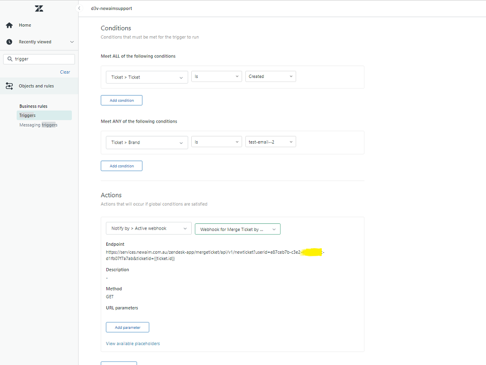
Task: Open the test-email--2 brand dropdown
Action: click(x=271, y=142)
